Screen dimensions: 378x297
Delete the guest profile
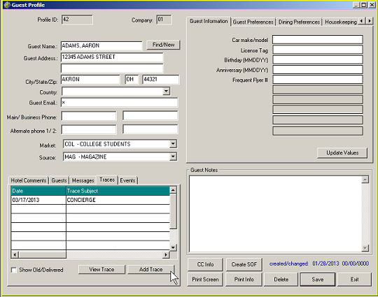(x=281, y=280)
